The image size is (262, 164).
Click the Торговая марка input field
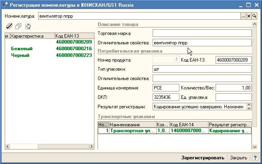pos(202,33)
